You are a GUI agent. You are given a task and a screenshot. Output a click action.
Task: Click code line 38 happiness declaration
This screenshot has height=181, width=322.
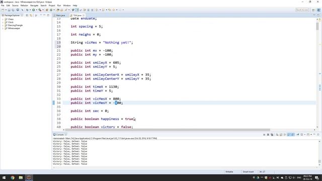(x=103, y=119)
